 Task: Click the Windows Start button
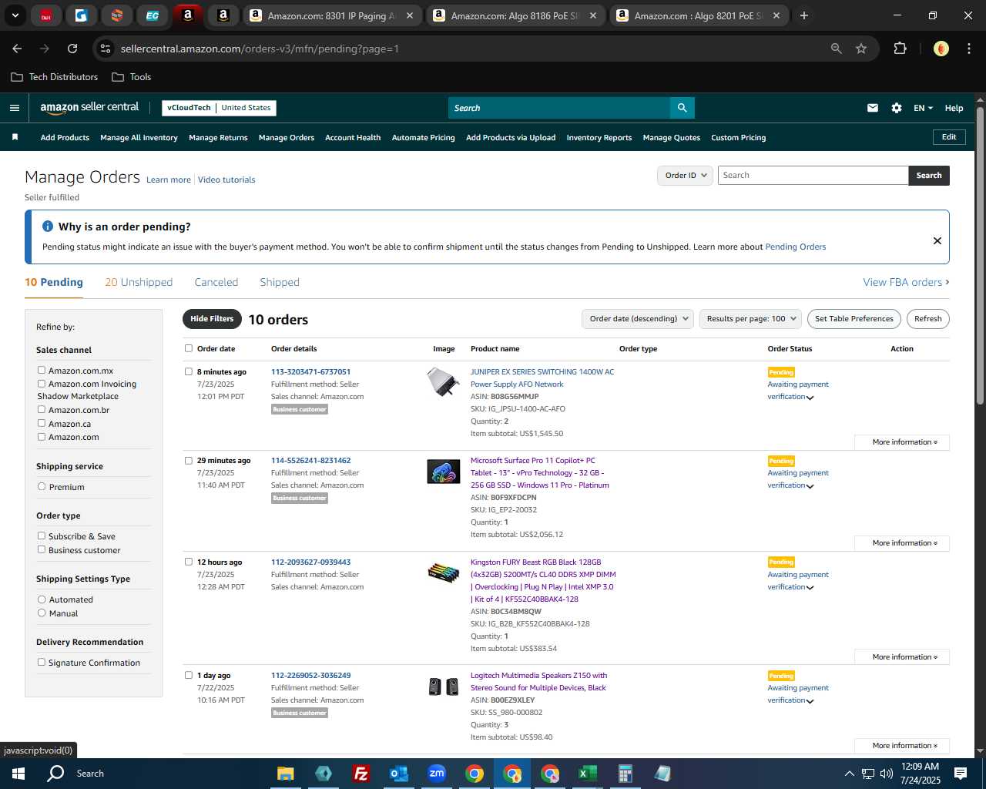[x=18, y=774]
